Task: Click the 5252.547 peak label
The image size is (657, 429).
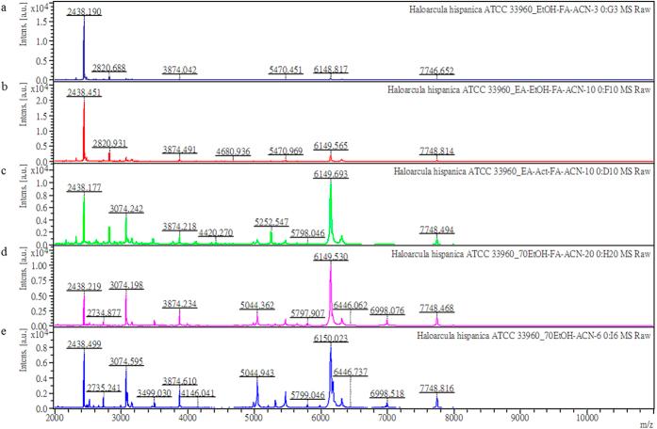Action: 271,222
